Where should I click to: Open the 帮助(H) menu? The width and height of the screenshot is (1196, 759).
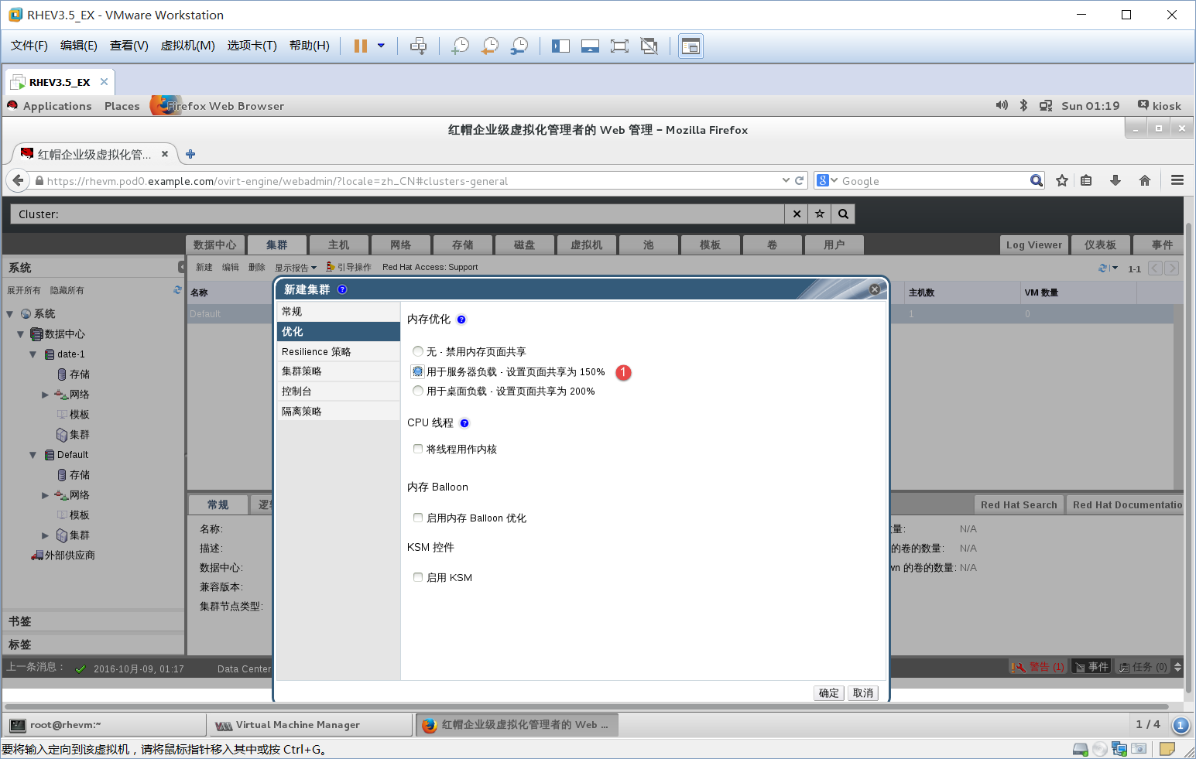[x=310, y=46]
